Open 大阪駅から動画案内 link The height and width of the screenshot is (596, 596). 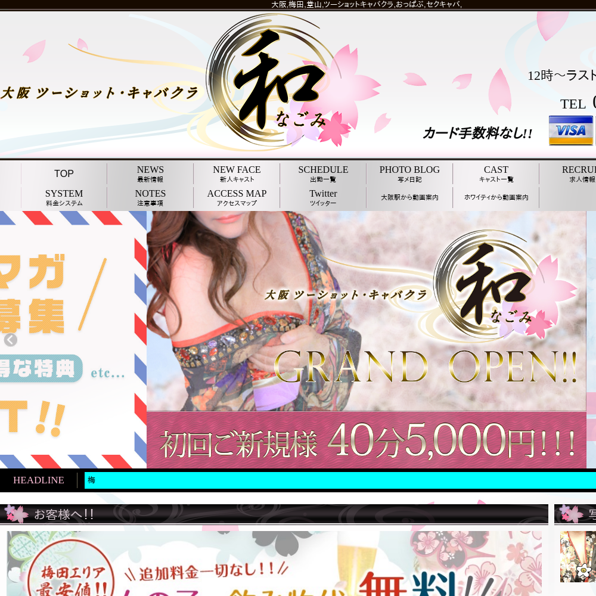coord(409,197)
